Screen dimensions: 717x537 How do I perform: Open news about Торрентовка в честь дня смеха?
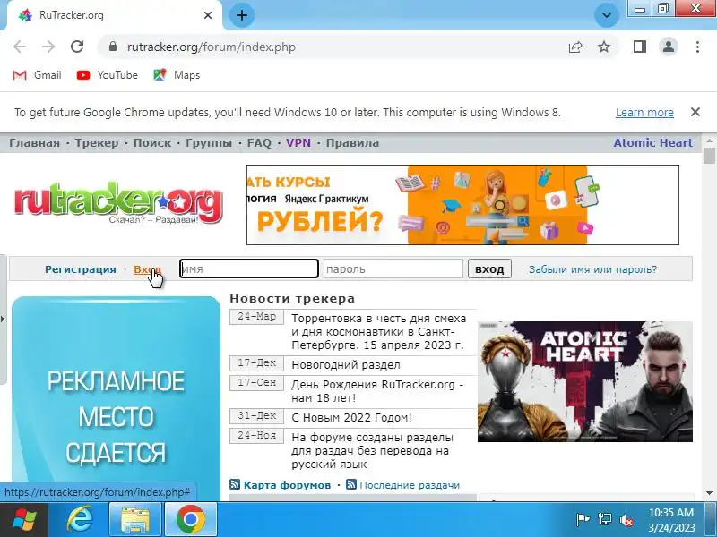click(x=378, y=331)
